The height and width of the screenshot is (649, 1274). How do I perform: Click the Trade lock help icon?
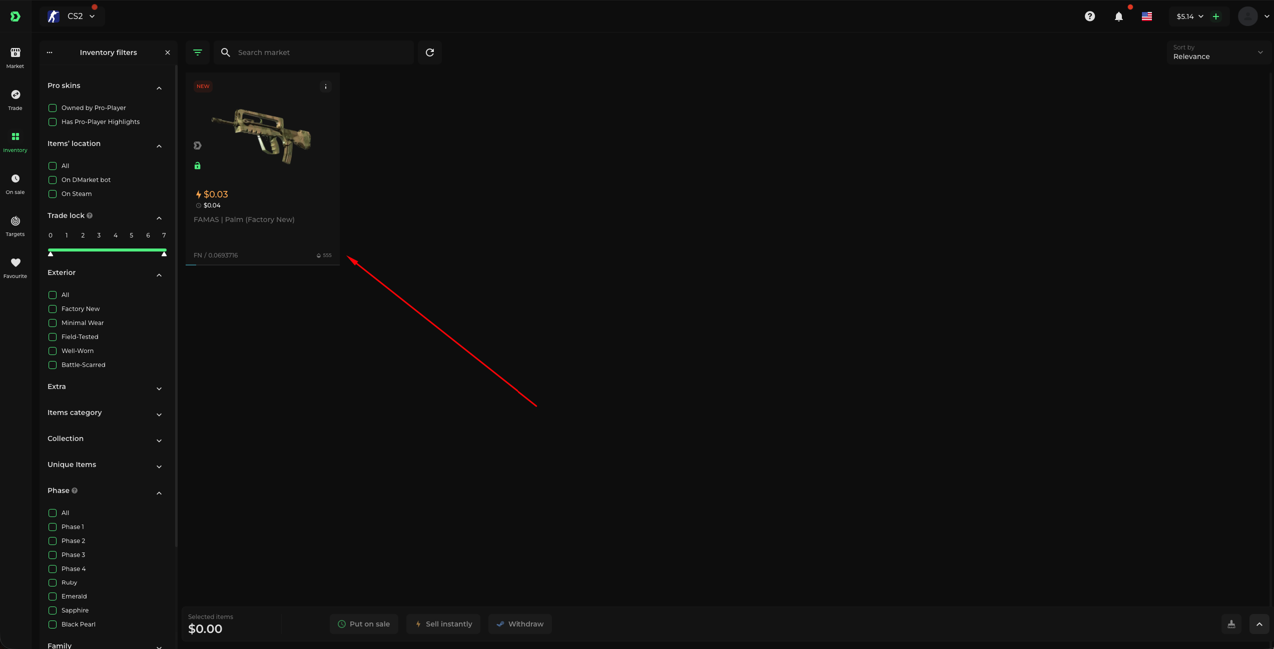(90, 215)
